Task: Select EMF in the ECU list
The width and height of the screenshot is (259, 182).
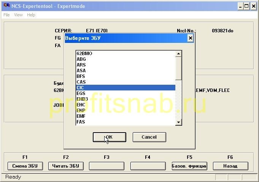Action: [x=126, y=116]
